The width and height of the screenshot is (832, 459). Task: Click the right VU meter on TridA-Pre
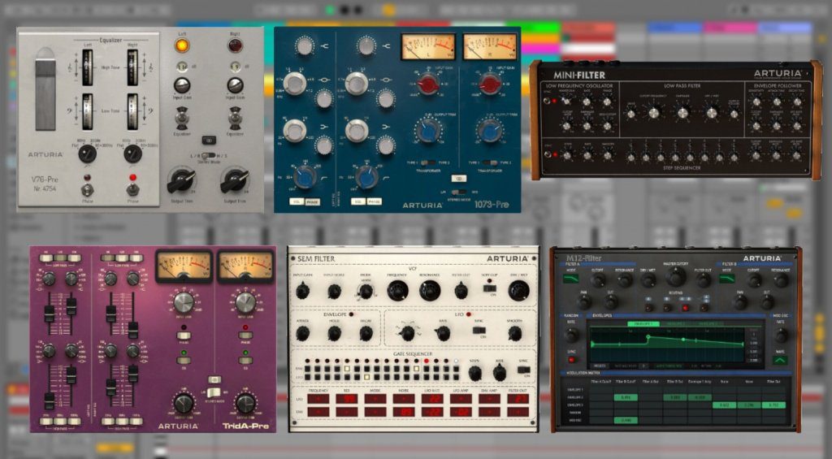click(245, 266)
